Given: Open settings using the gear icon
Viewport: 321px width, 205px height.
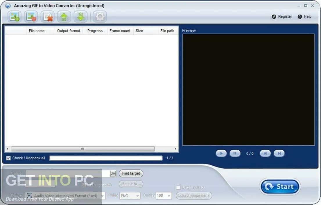Looking at the screenshot, I should [100, 17].
